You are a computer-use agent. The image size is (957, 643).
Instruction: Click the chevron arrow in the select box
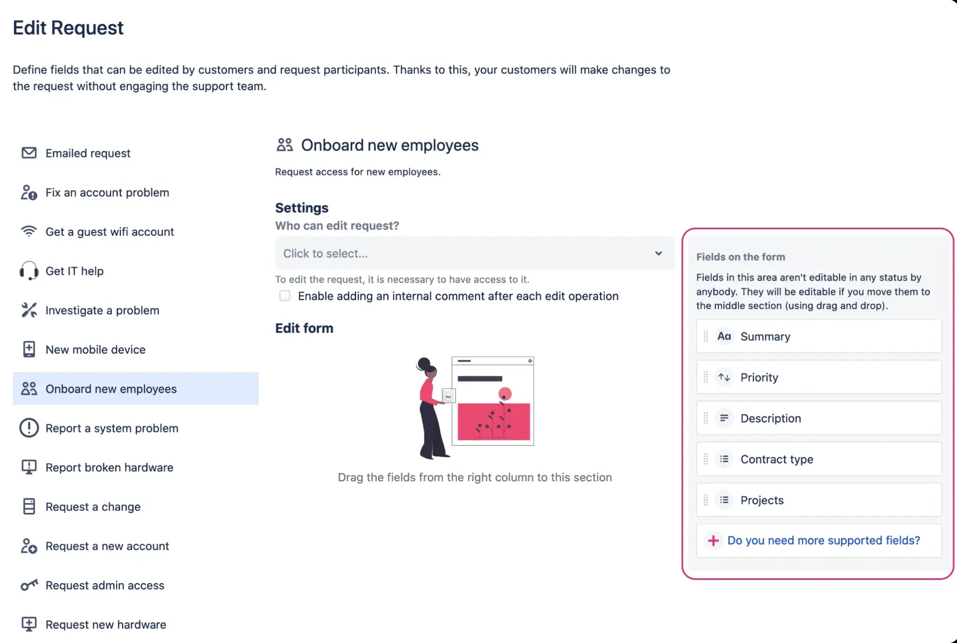click(x=658, y=254)
